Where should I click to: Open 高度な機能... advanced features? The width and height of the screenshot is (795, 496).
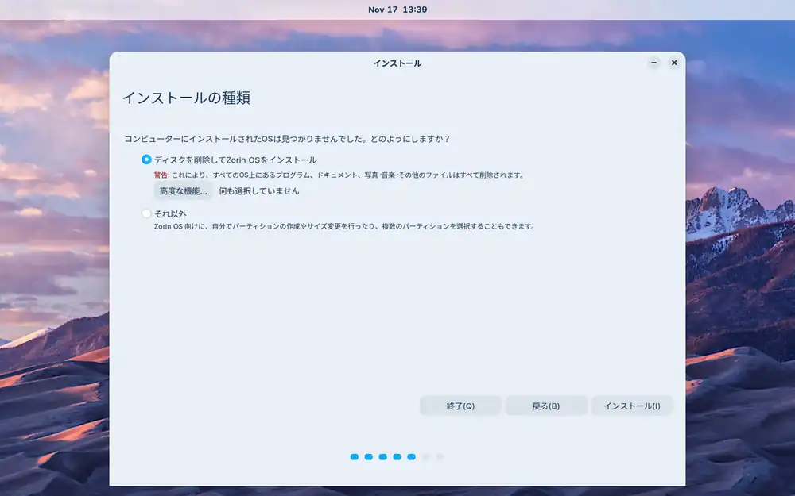(x=183, y=191)
